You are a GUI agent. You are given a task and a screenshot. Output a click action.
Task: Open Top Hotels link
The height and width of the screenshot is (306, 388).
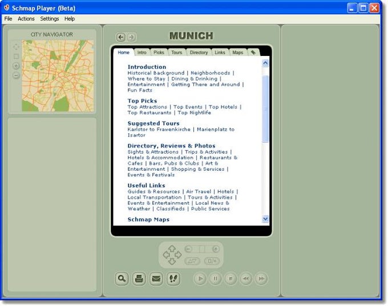click(223, 107)
